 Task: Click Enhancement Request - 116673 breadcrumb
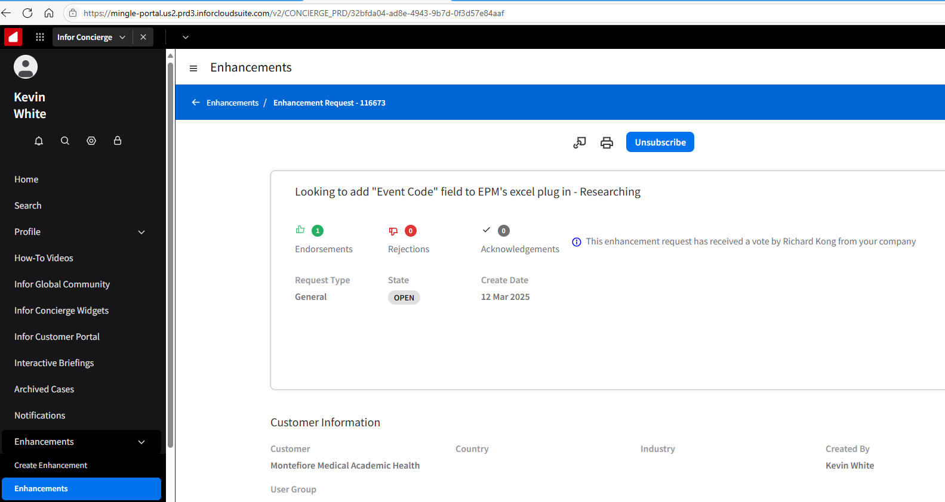[x=330, y=103]
